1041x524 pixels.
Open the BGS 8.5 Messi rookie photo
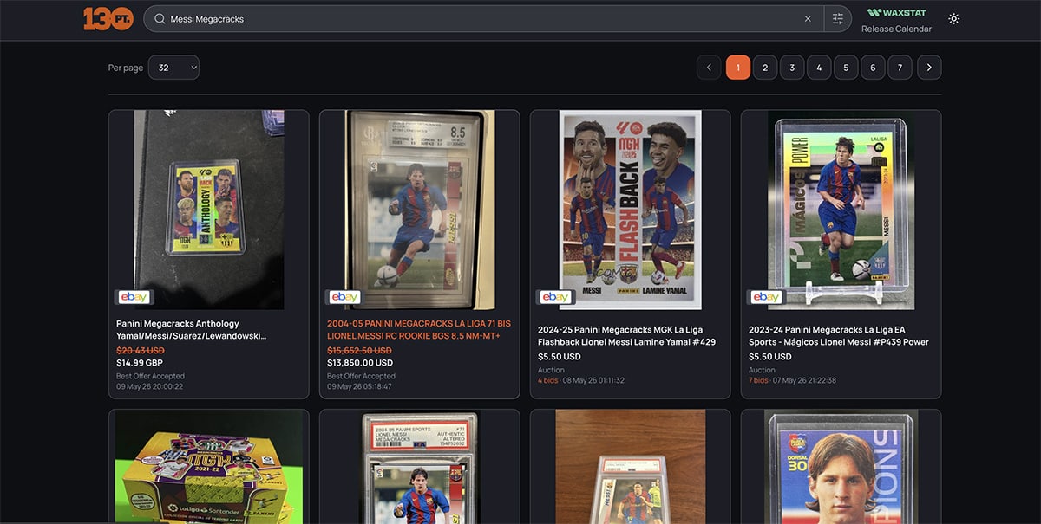420,210
